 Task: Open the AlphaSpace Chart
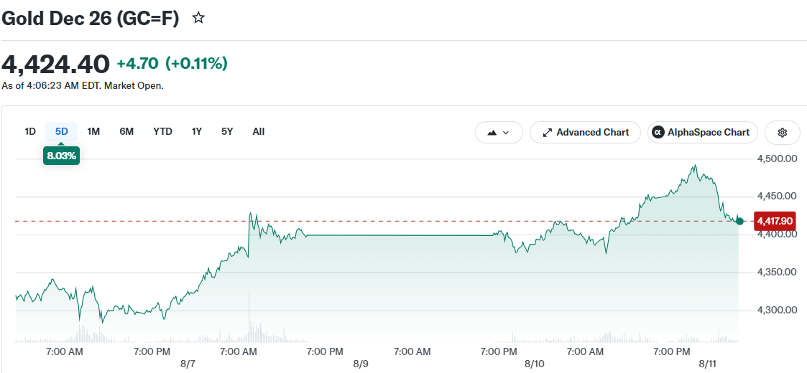pos(703,133)
